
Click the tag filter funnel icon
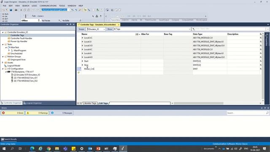click(194, 29)
